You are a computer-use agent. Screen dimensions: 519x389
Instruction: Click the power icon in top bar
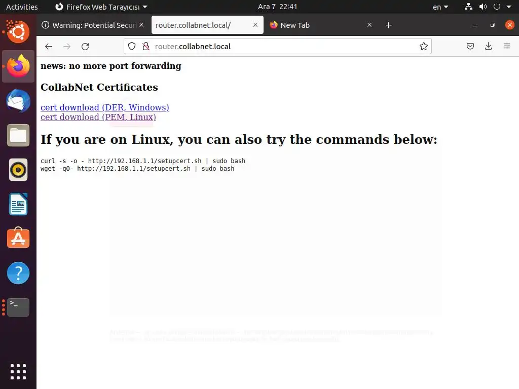[497, 7]
